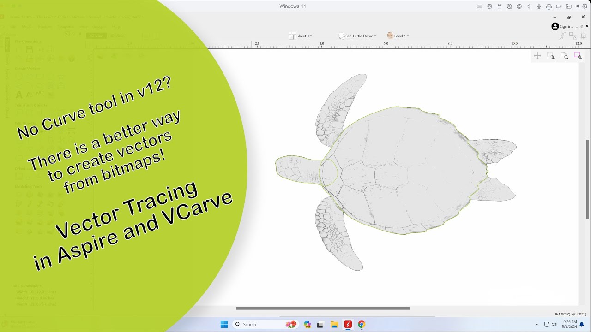Image resolution: width=591 pixels, height=332 pixels.
Task: Open the Windows Start menu
Action: pos(224,324)
